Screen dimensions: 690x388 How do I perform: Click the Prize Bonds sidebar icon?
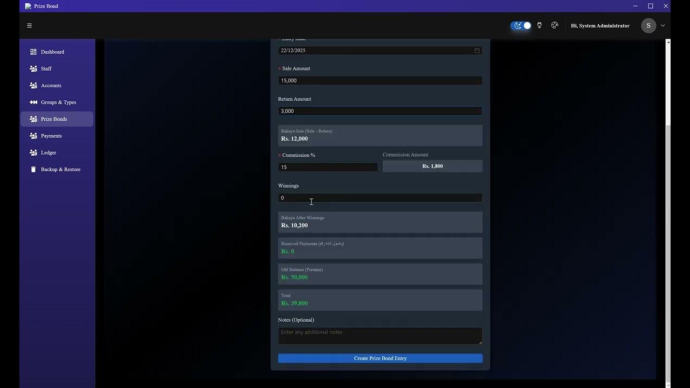33,119
